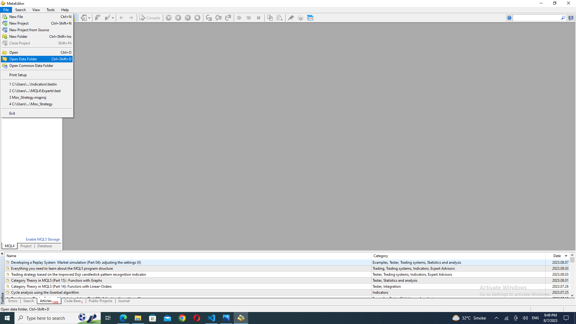Image resolution: width=576 pixels, height=324 pixels.
Task: Click the terminal chart window icon
Action: [x=310, y=18]
